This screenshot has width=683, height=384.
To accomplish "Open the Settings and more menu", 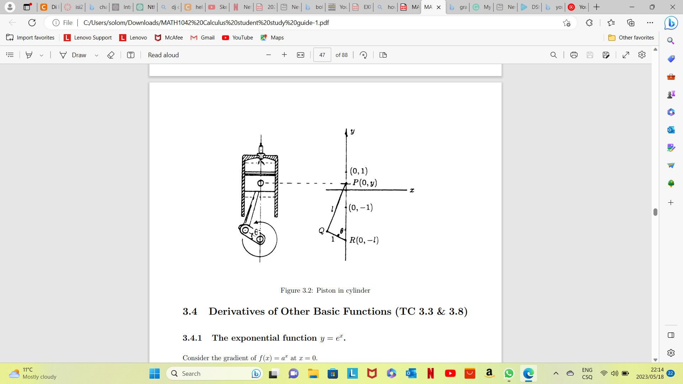I will tap(651, 22).
